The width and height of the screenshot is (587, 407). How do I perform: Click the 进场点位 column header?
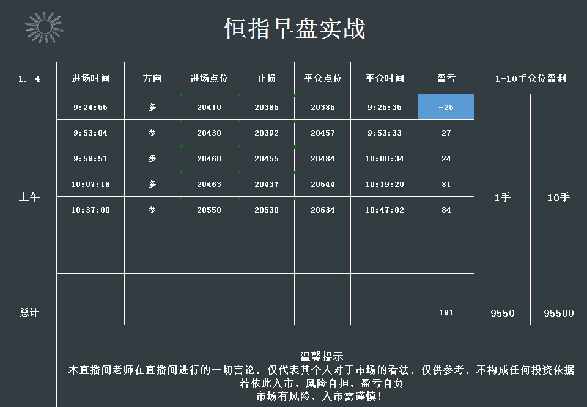(x=209, y=78)
